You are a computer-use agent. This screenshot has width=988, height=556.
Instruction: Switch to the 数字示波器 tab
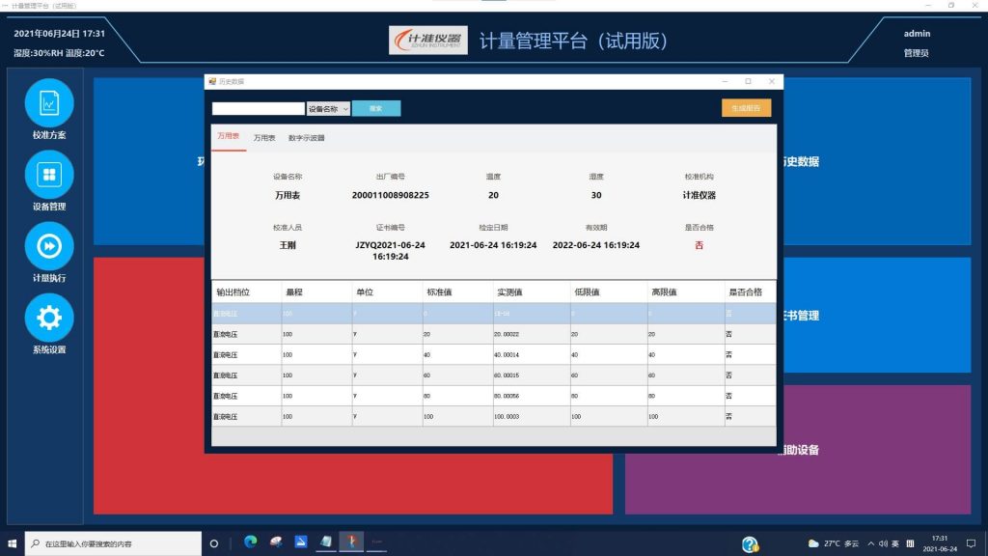click(x=307, y=138)
